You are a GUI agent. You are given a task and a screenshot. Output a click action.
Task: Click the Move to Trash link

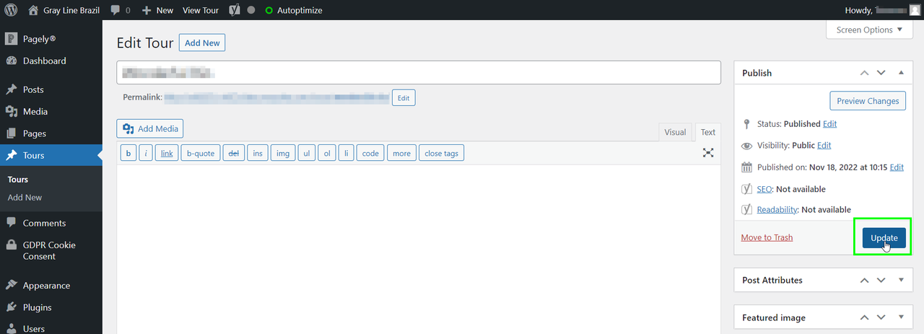(767, 237)
